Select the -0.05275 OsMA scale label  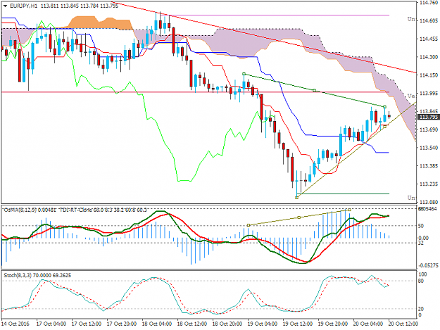[x=429, y=265]
